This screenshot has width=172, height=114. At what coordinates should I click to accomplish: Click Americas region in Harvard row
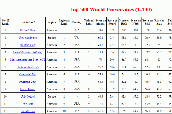click(x=52, y=30)
